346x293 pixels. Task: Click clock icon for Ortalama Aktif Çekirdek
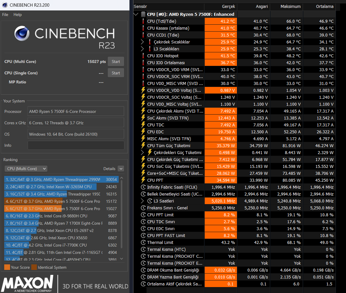pos(143,284)
